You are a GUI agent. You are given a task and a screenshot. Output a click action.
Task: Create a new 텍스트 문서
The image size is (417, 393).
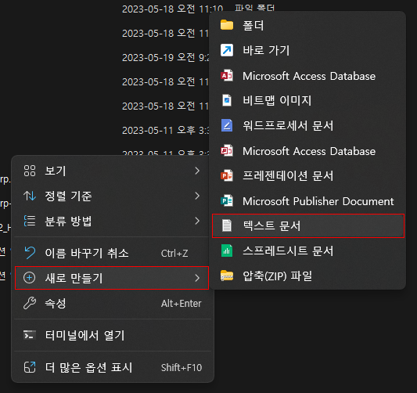point(308,225)
